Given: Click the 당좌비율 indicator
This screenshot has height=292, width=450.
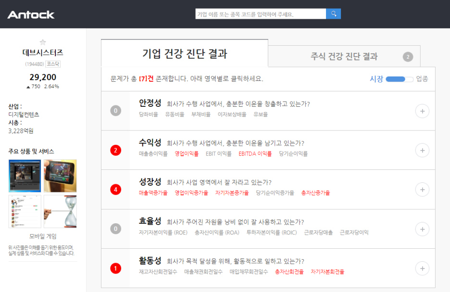Looking at the screenshot, I should point(149,114).
